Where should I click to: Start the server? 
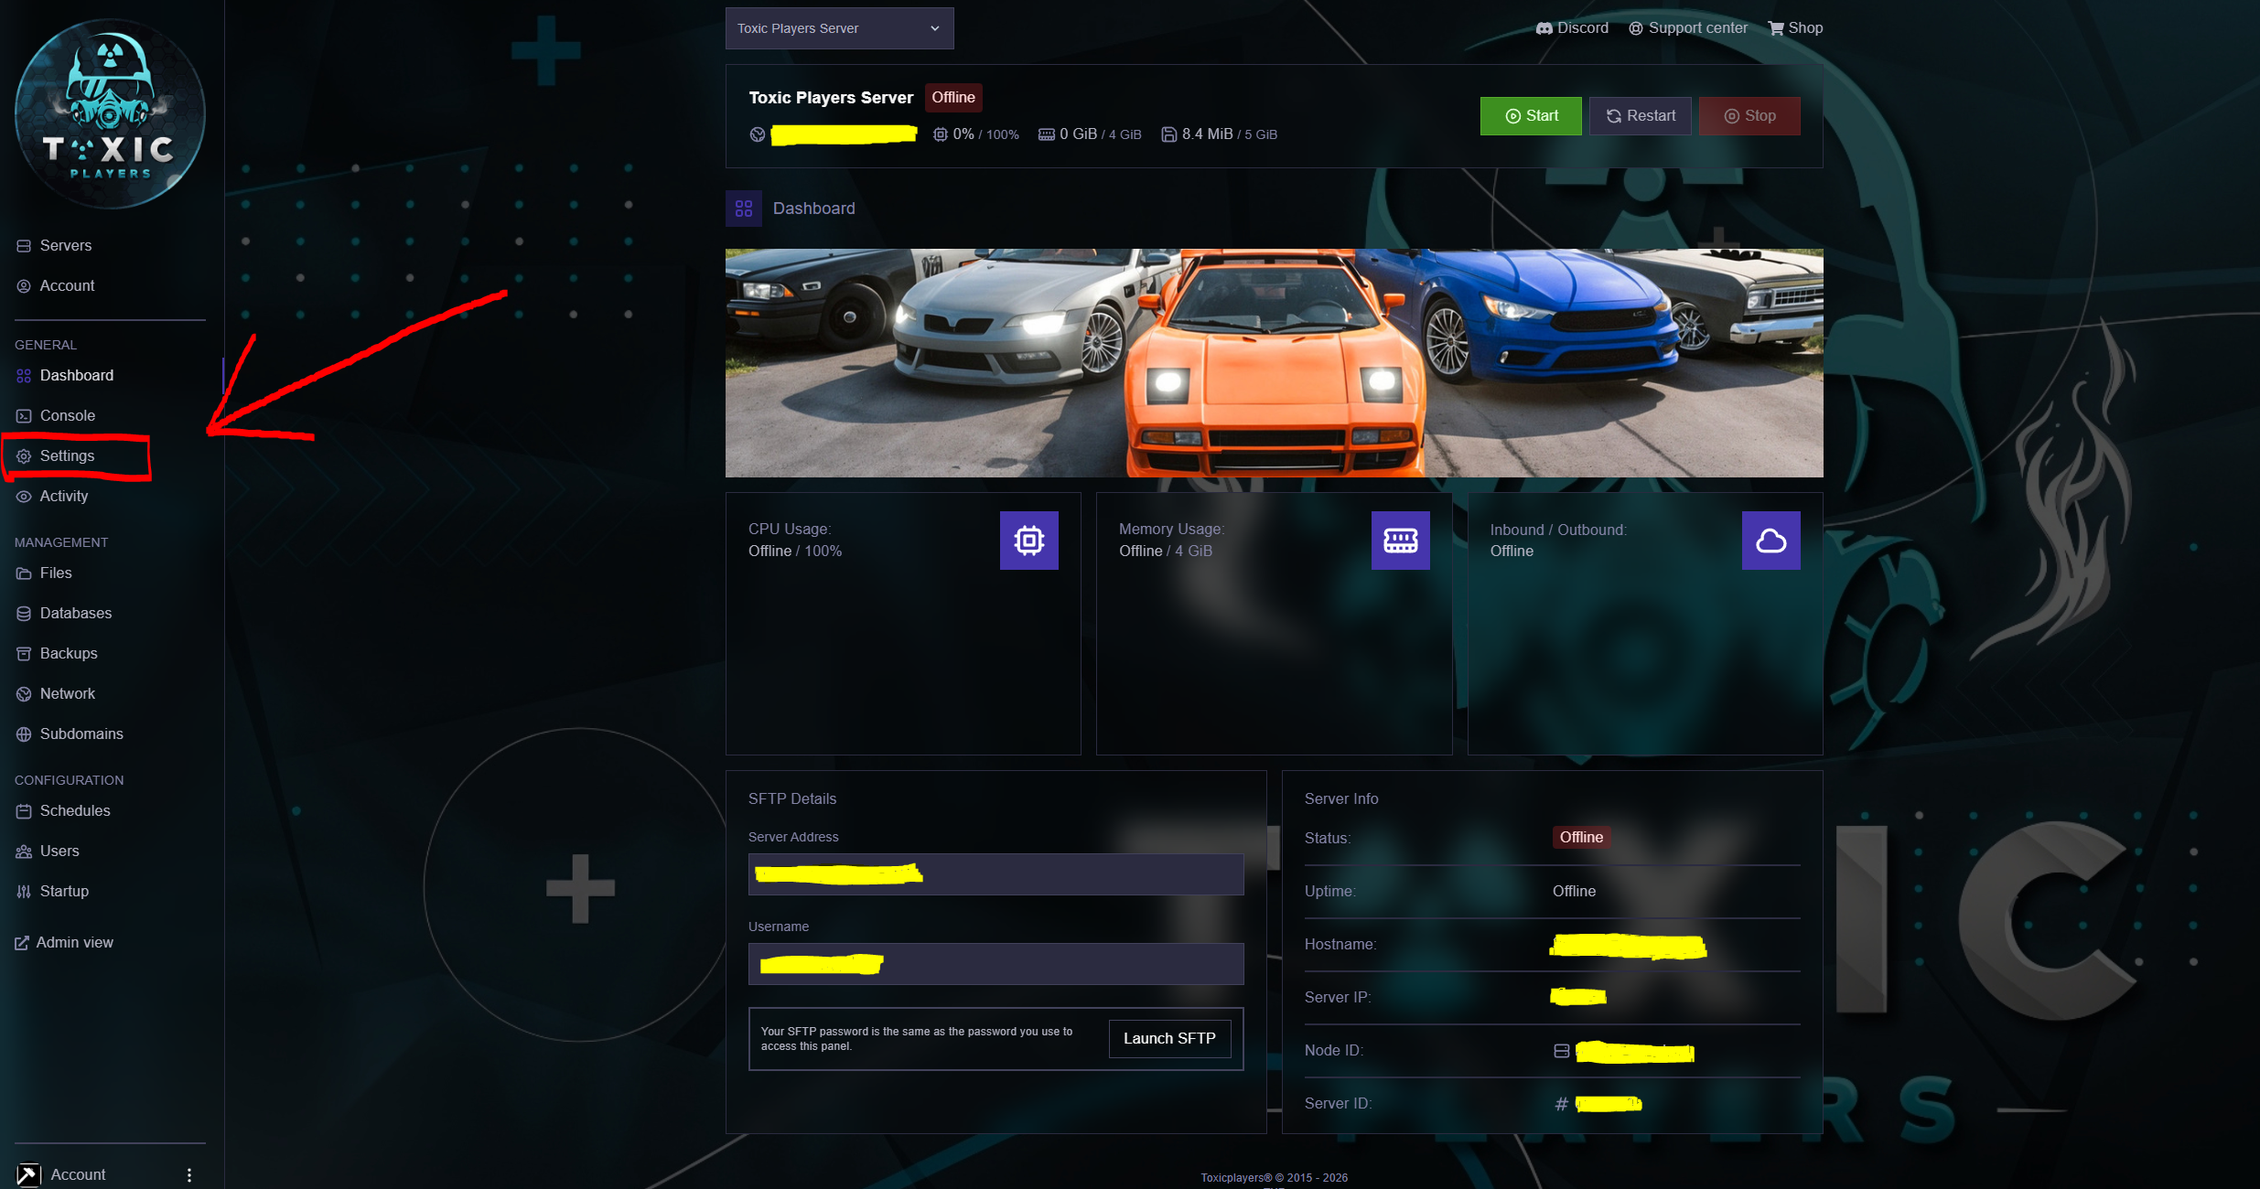point(1530,116)
